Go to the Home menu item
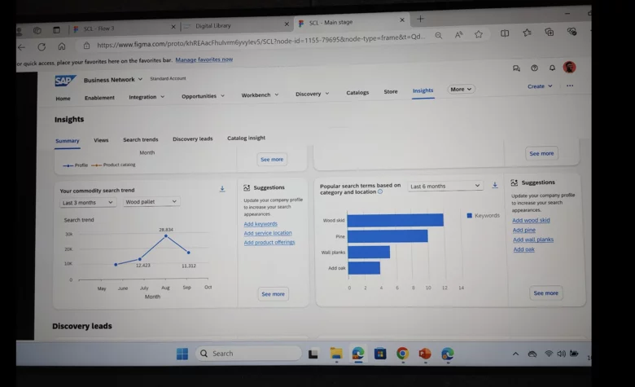The width and height of the screenshot is (635, 387). click(63, 99)
